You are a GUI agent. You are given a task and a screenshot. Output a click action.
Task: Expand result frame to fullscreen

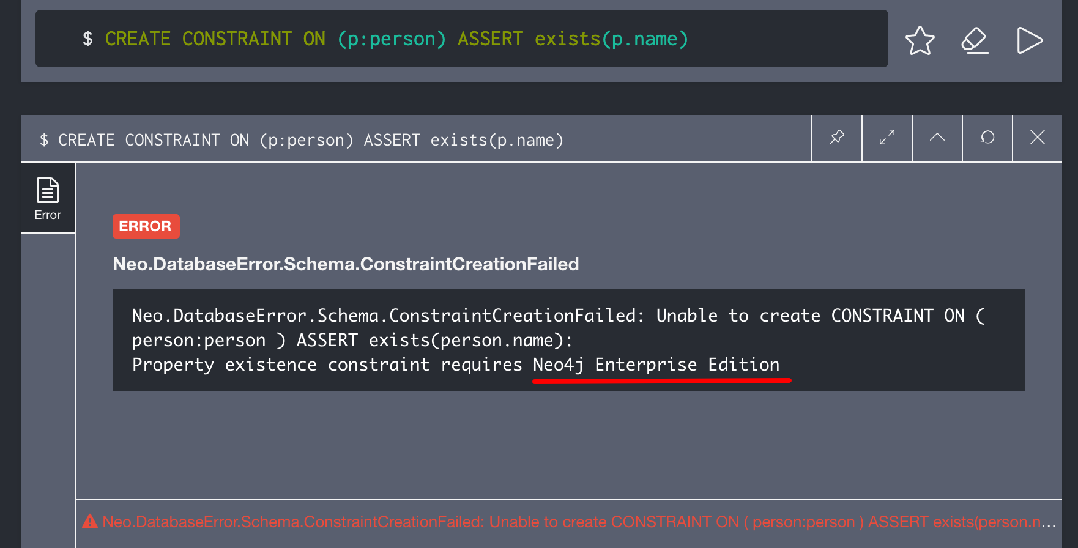click(887, 138)
